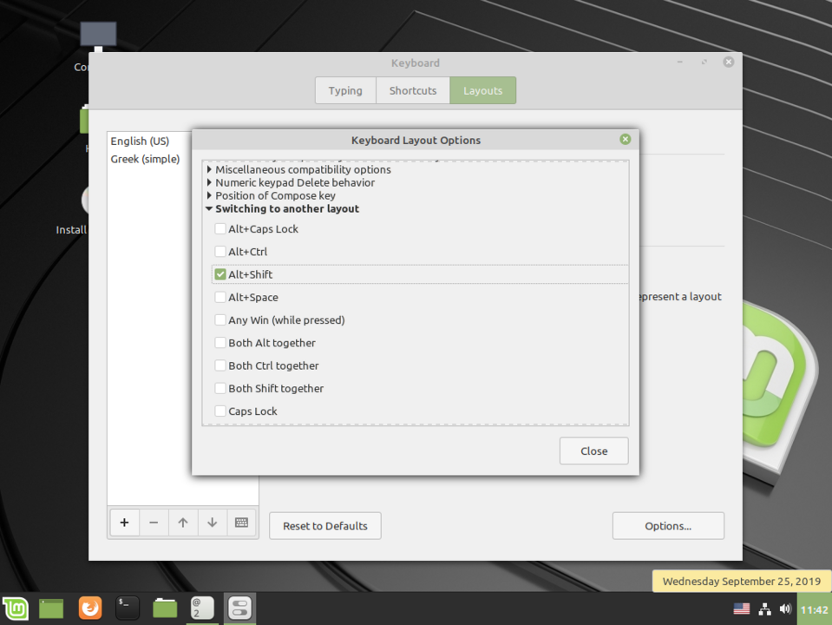Screen dimensions: 832x625
Task: Move layout down with the down arrow
Action: (x=213, y=523)
